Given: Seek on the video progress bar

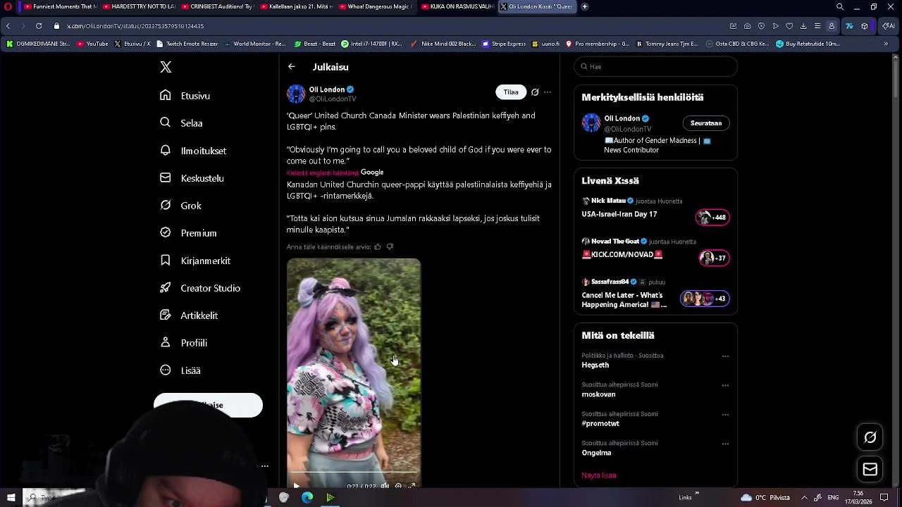Looking at the screenshot, I should 354,472.
